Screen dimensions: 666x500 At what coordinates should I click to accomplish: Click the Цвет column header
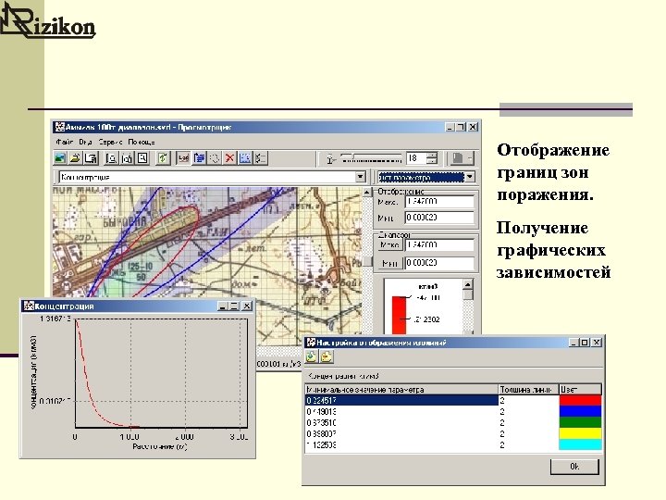pyautogui.click(x=580, y=389)
